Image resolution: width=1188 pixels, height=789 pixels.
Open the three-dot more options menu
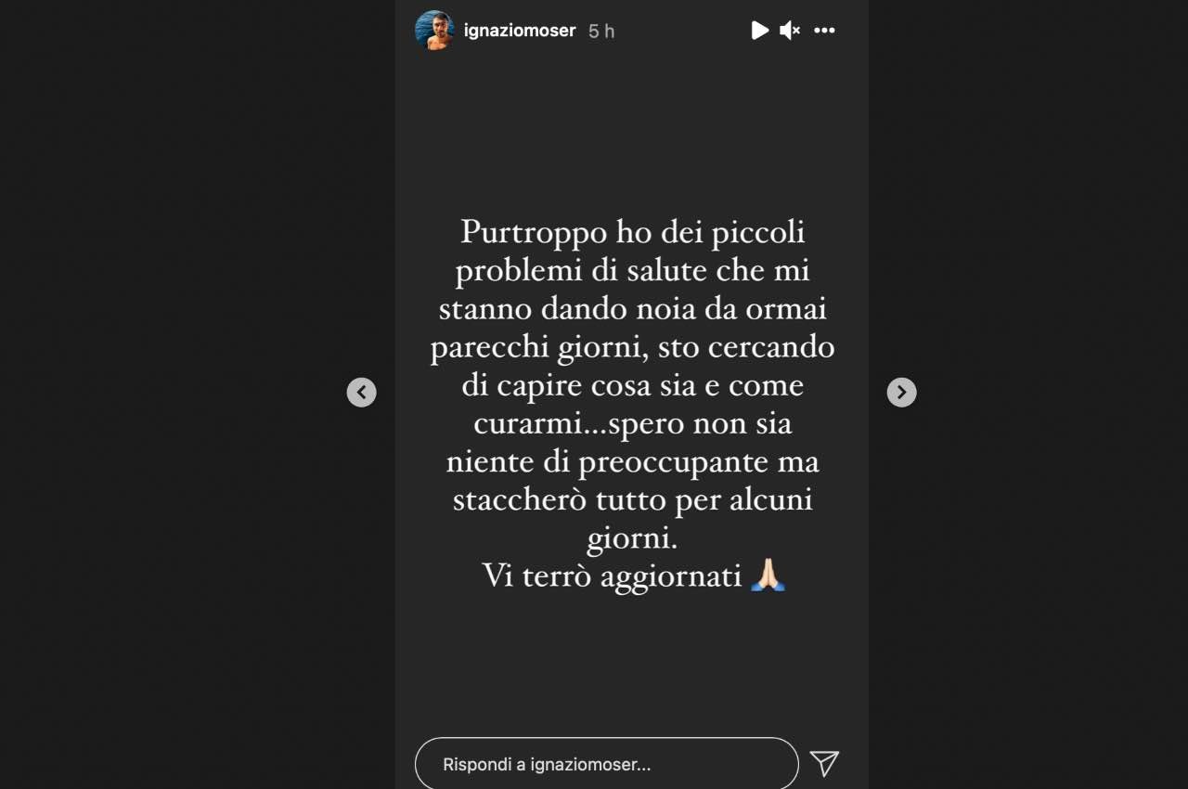(x=824, y=31)
